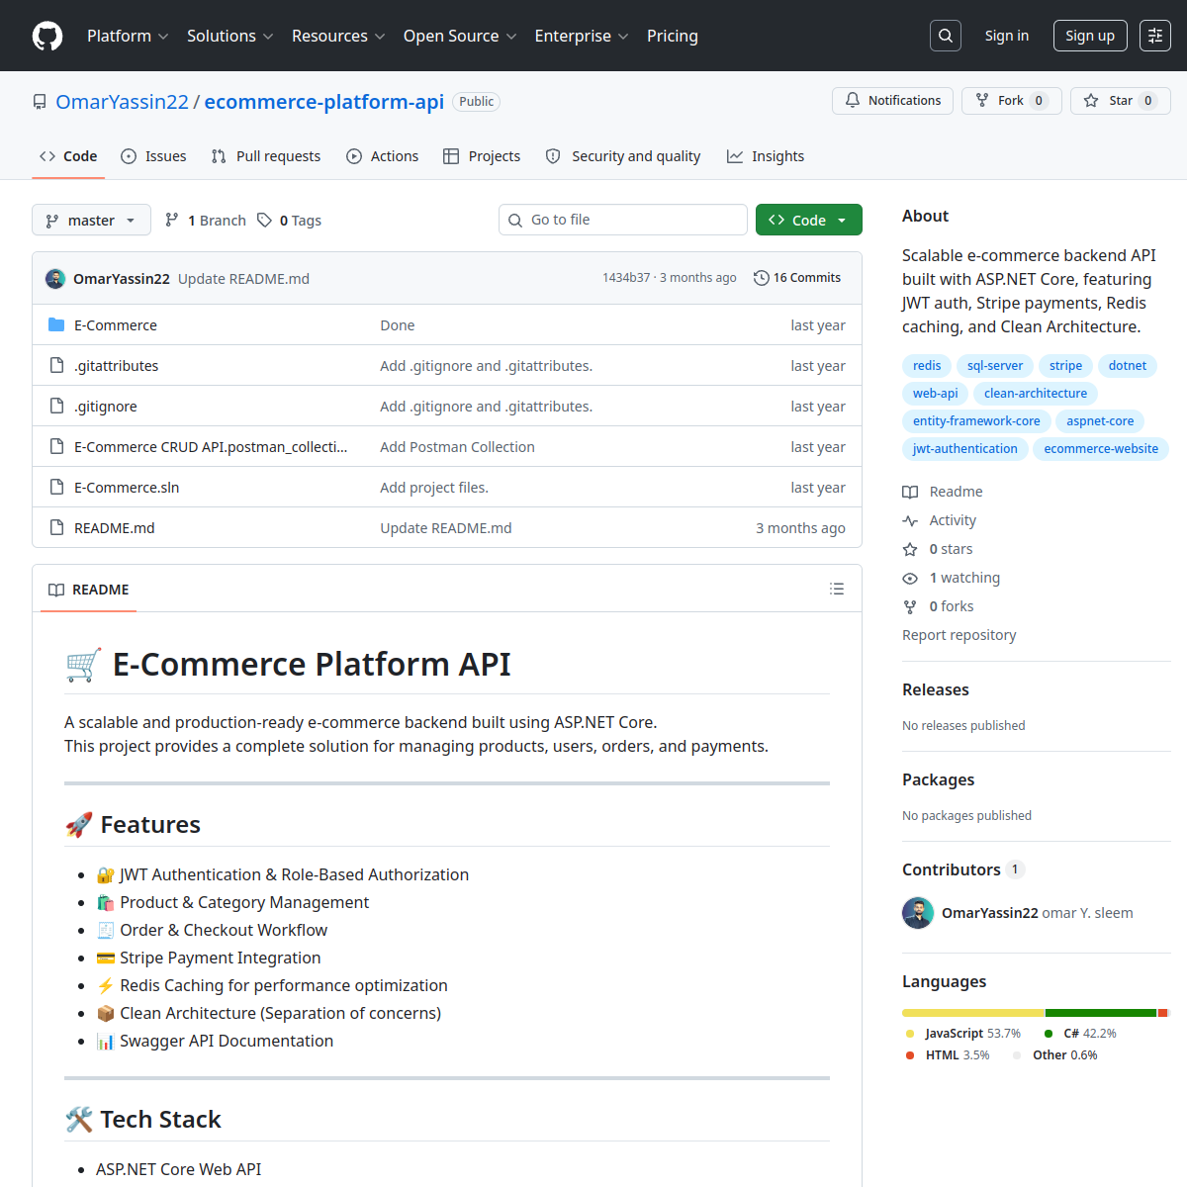Image resolution: width=1187 pixels, height=1187 pixels.
Task: Click the tag icon next to 0 Tags
Action: 264,220
